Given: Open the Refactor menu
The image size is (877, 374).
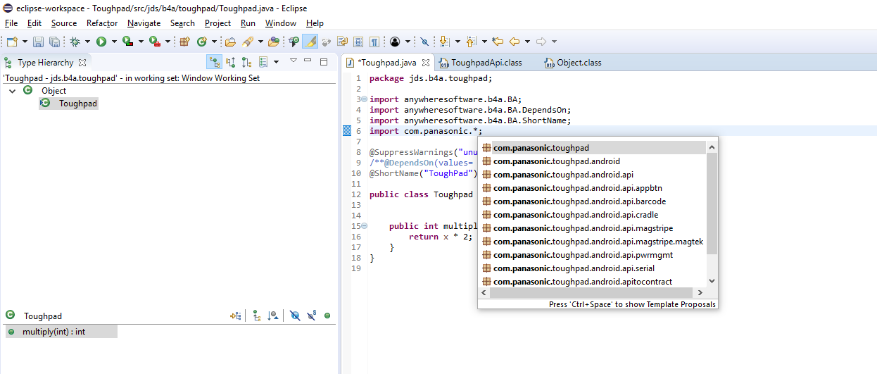Looking at the screenshot, I should pyautogui.click(x=102, y=23).
